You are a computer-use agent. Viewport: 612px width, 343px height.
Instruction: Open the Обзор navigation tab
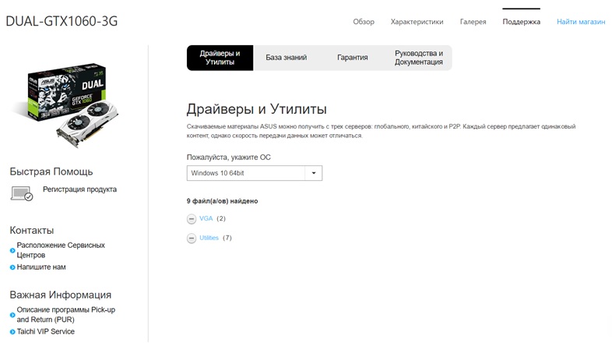(364, 22)
